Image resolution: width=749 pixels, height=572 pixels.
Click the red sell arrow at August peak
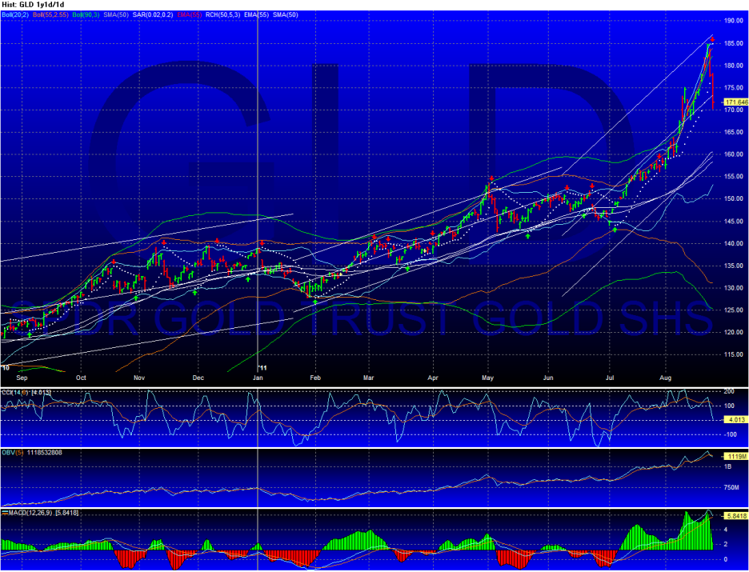[712, 40]
